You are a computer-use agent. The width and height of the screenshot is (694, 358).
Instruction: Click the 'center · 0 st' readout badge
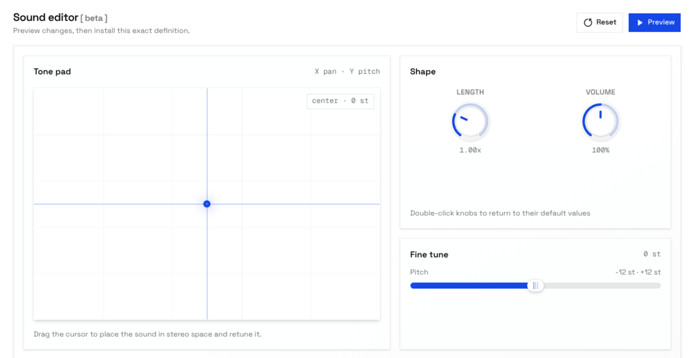point(340,101)
